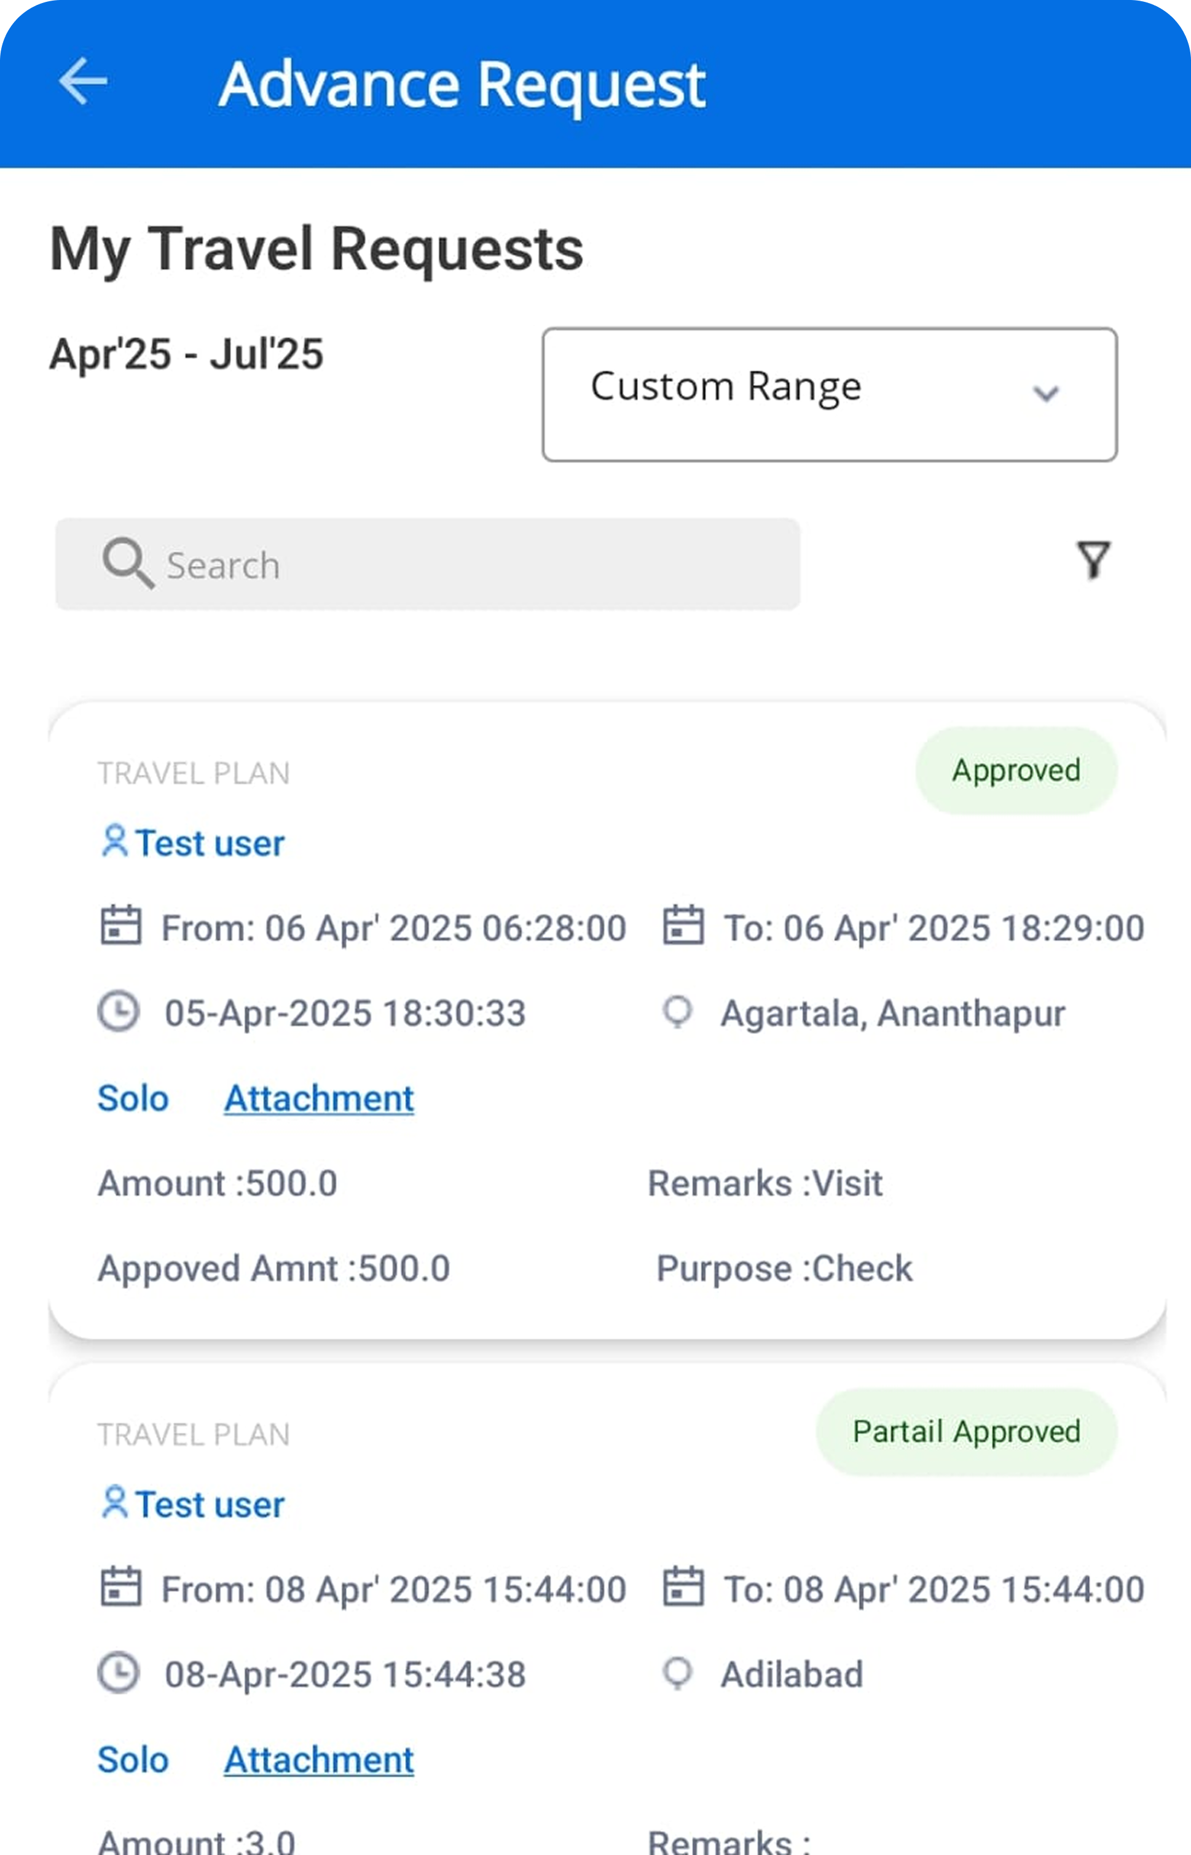Open Attachment link in Approved request
The height and width of the screenshot is (1855, 1191).
318,1098
